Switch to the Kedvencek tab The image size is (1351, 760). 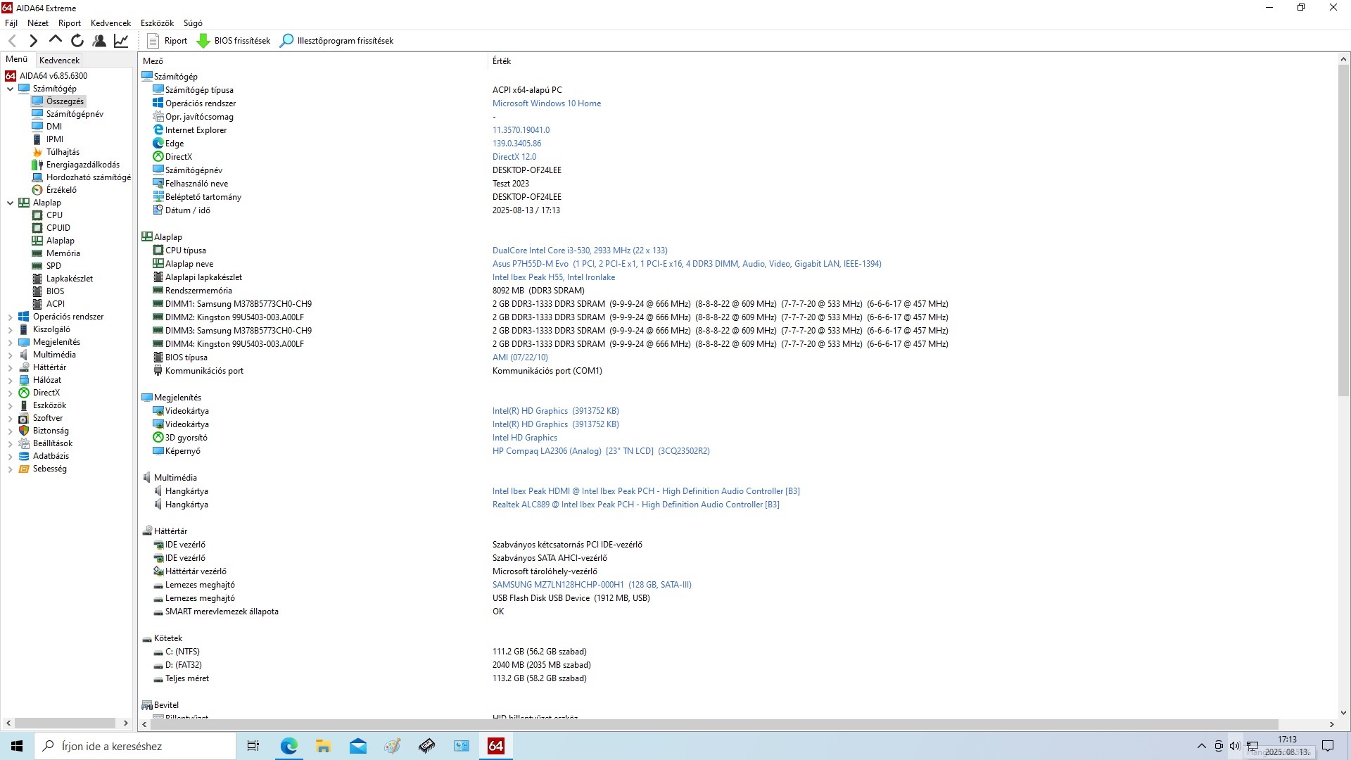tap(59, 61)
